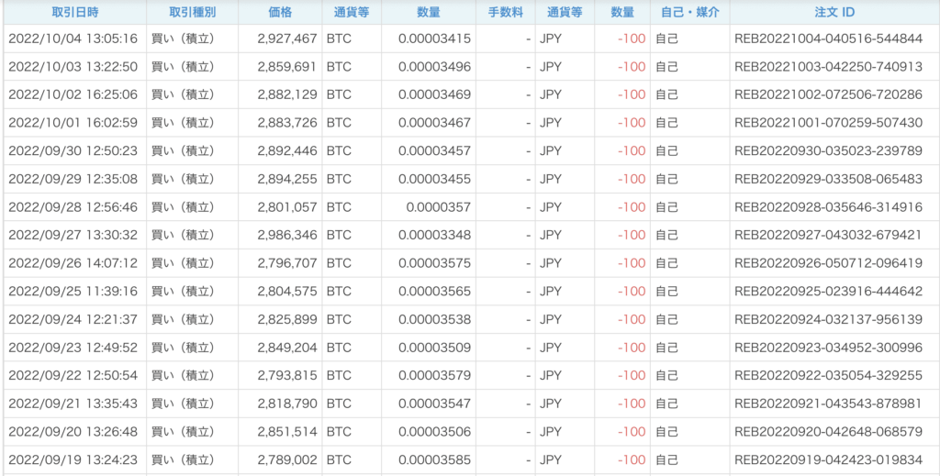940x476 pixels.
Task: Click price 2,804,575
Action: 287,291
